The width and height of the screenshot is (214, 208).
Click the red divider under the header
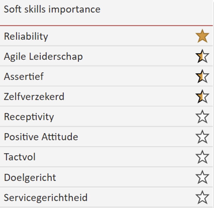tap(106, 25)
